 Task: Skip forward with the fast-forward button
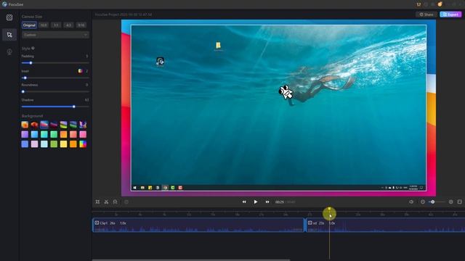point(267,202)
